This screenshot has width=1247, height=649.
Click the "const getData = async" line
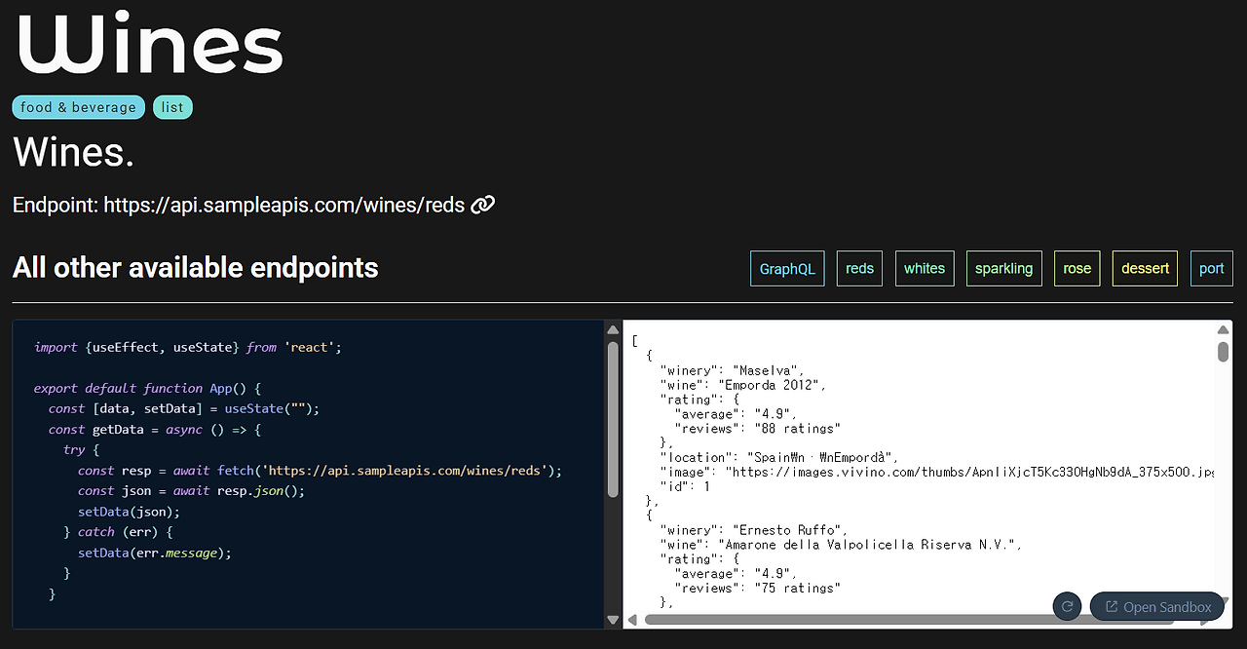click(x=155, y=429)
